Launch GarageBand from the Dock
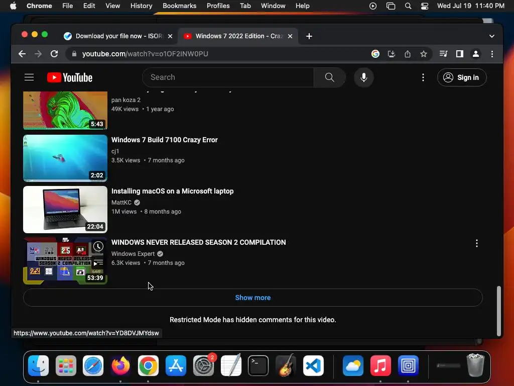 pyautogui.click(x=286, y=366)
